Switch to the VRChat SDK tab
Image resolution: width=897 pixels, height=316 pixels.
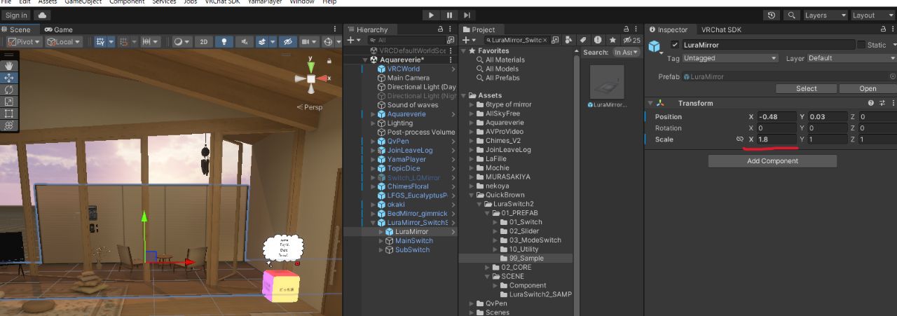pyautogui.click(x=721, y=29)
